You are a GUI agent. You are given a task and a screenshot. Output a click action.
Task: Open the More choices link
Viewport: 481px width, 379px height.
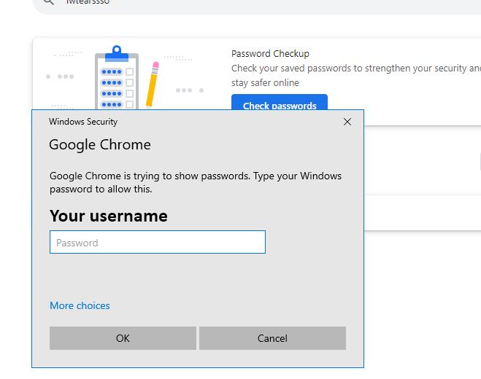point(80,305)
